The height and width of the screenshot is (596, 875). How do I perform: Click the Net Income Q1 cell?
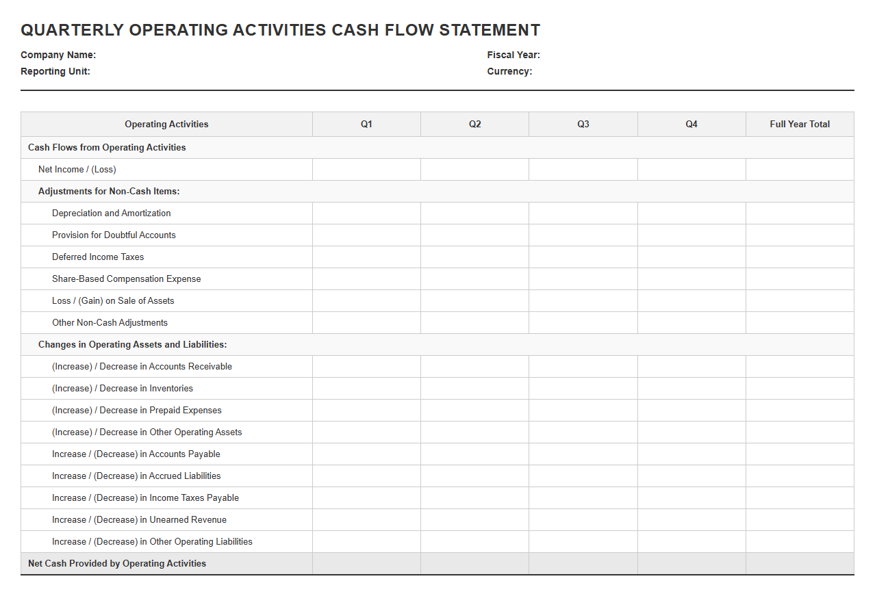pos(367,169)
